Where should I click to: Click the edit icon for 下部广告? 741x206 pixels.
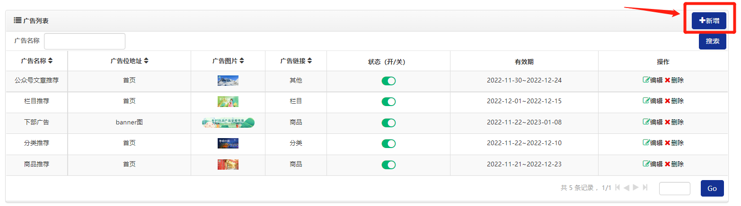(x=646, y=122)
